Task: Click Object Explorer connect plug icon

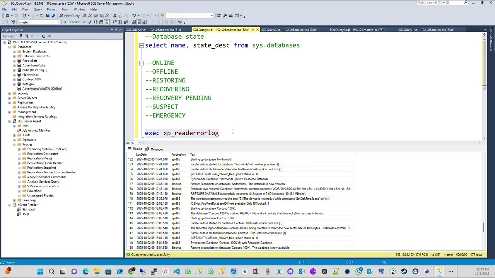Action: click(21, 36)
